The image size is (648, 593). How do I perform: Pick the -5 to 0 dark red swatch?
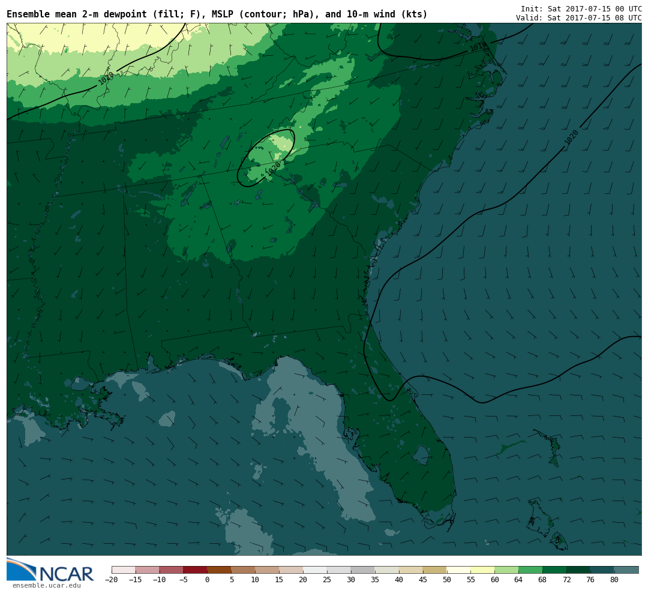[196, 570]
